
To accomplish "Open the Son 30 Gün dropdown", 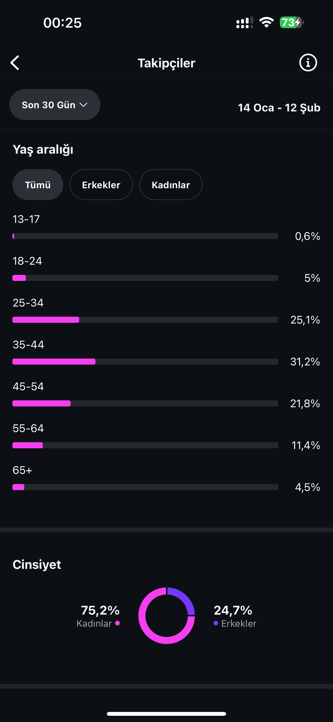I will (x=55, y=105).
